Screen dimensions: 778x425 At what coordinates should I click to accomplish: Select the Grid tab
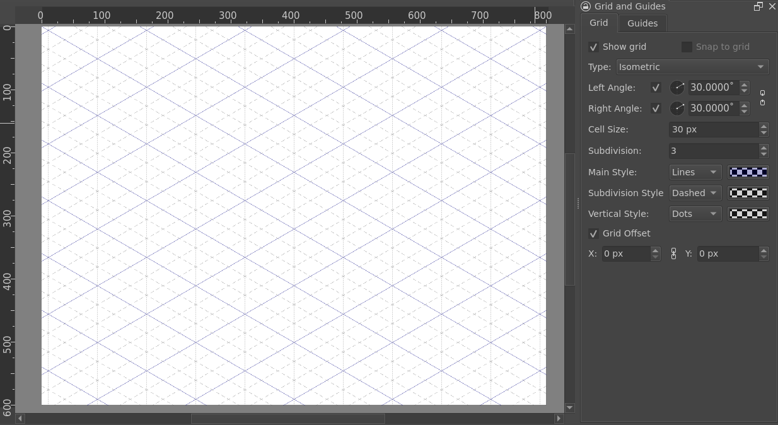click(x=598, y=23)
